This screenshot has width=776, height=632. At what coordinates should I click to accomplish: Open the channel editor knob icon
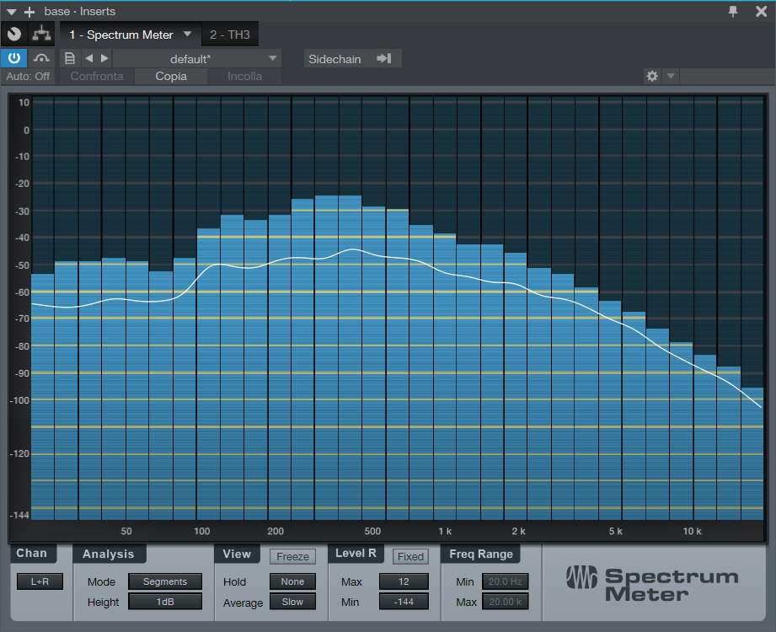[x=14, y=35]
